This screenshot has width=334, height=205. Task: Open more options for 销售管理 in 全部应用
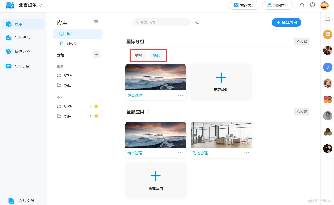point(181,153)
